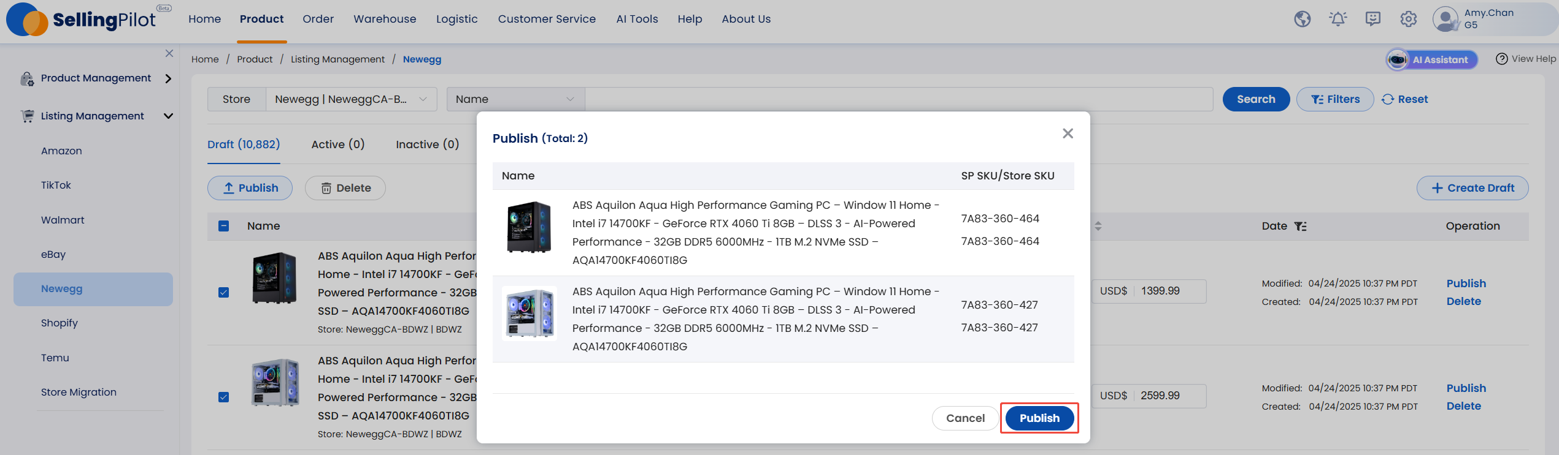This screenshot has width=1559, height=455.
Task: Delete the 1399.99 listing row
Action: [x=1463, y=301]
